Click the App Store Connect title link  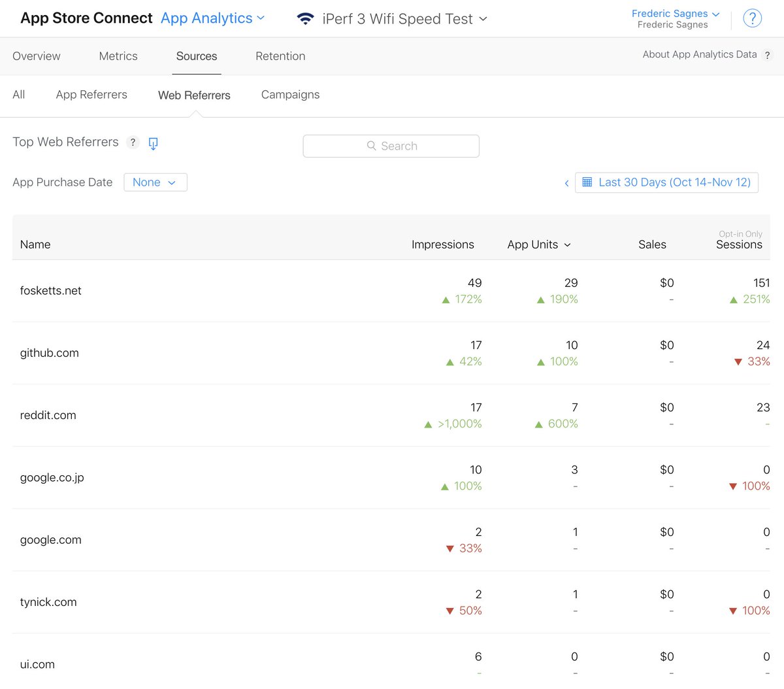[86, 18]
